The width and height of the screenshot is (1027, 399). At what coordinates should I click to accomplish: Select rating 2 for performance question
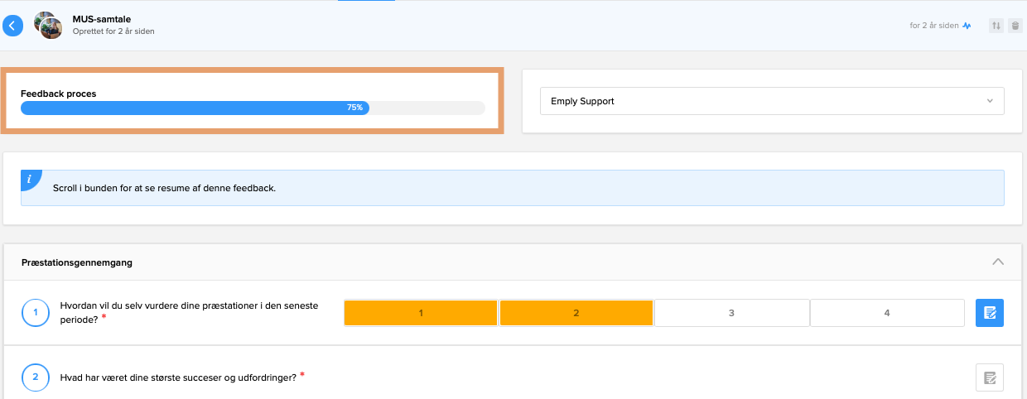pyautogui.click(x=576, y=313)
